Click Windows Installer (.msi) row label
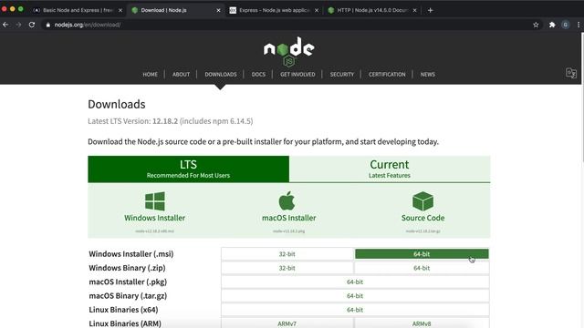Image resolution: width=584 pixels, height=328 pixels. [x=131, y=254]
